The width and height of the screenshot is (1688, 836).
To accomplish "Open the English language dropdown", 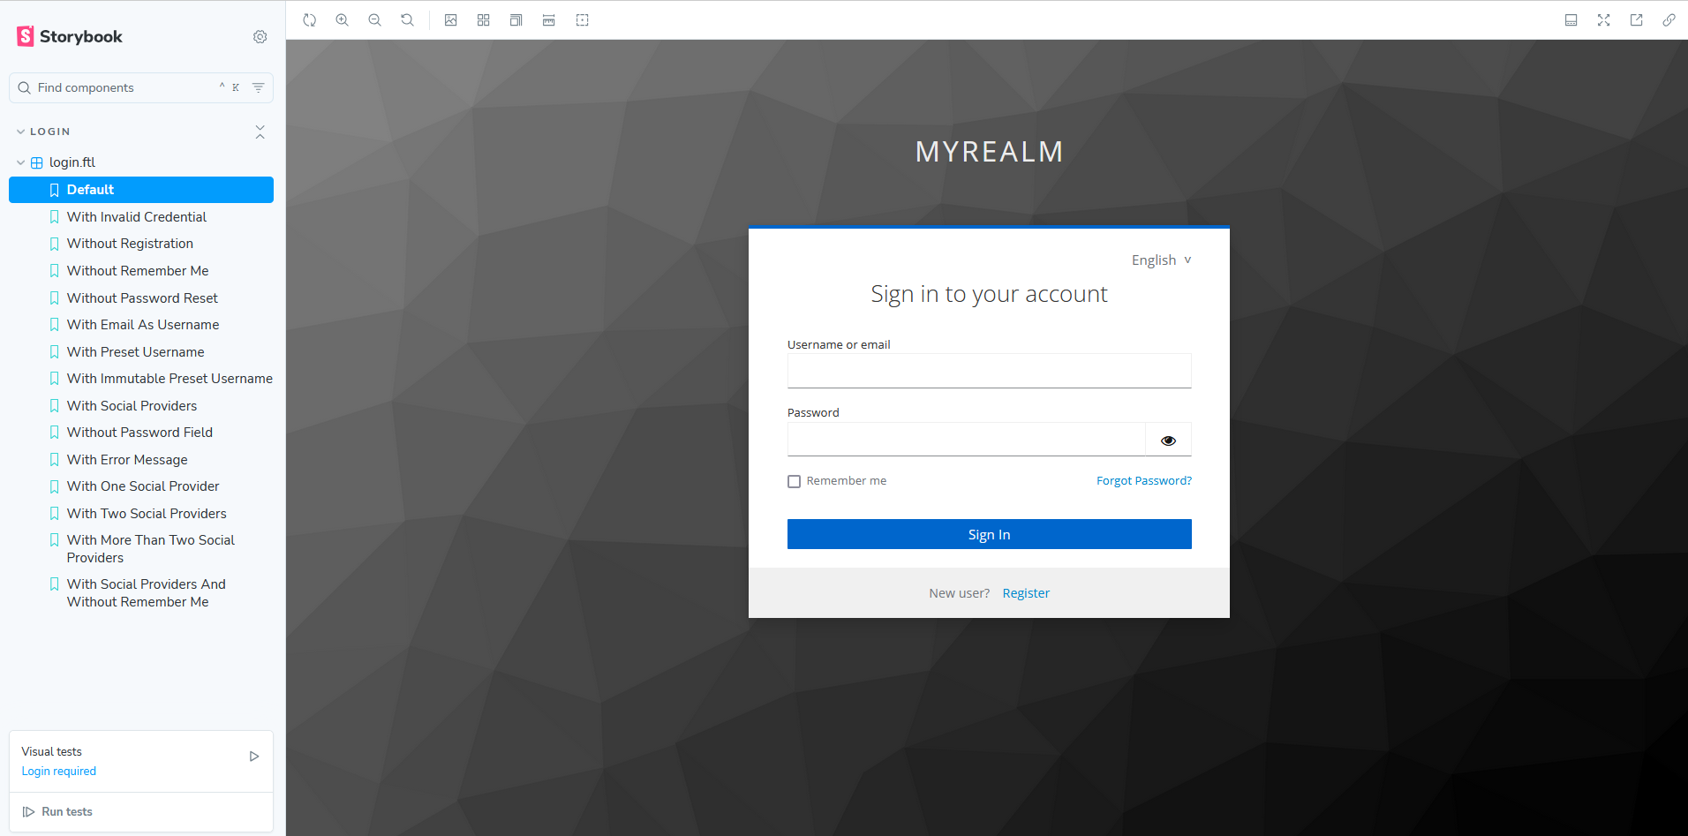I will pos(1162,260).
